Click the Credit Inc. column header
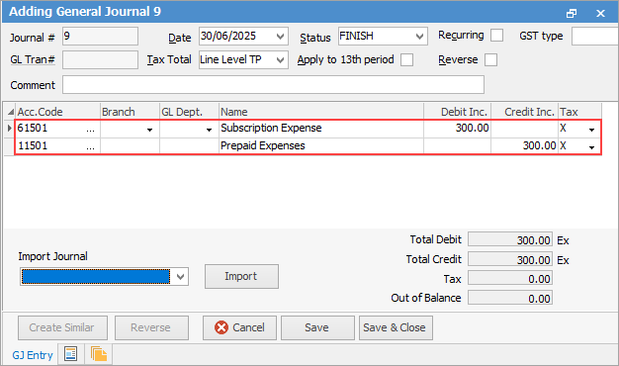 point(525,112)
